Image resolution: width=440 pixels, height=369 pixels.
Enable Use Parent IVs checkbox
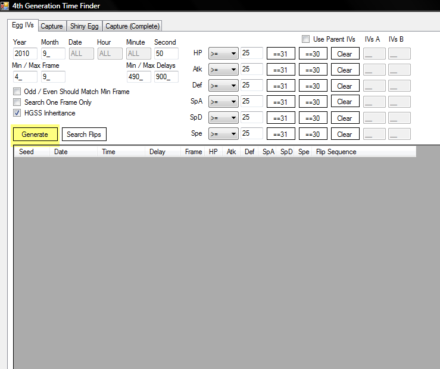click(x=305, y=39)
